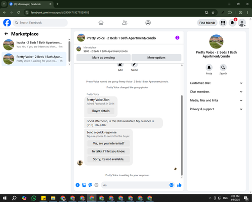Open Chrome three-dot menu

point(247,13)
